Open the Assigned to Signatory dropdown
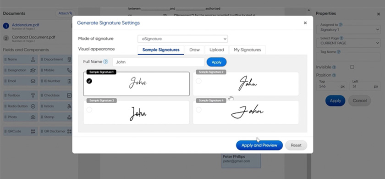Image resolution: width=385 pixels, height=179 pixels. click(x=348, y=29)
